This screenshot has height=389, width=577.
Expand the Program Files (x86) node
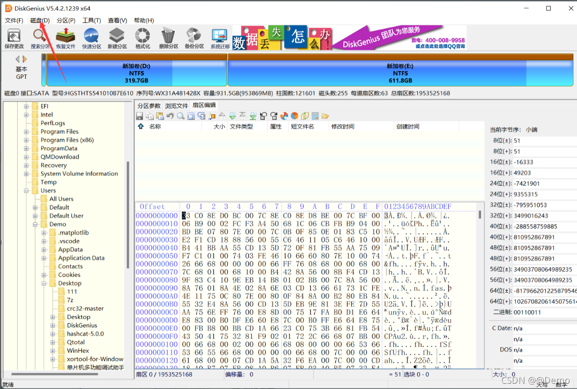click(27, 140)
